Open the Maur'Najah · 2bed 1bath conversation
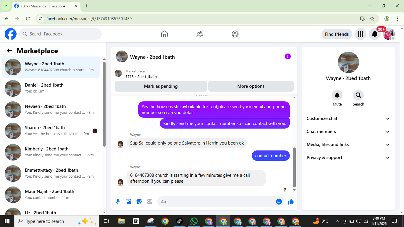 click(51, 195)
